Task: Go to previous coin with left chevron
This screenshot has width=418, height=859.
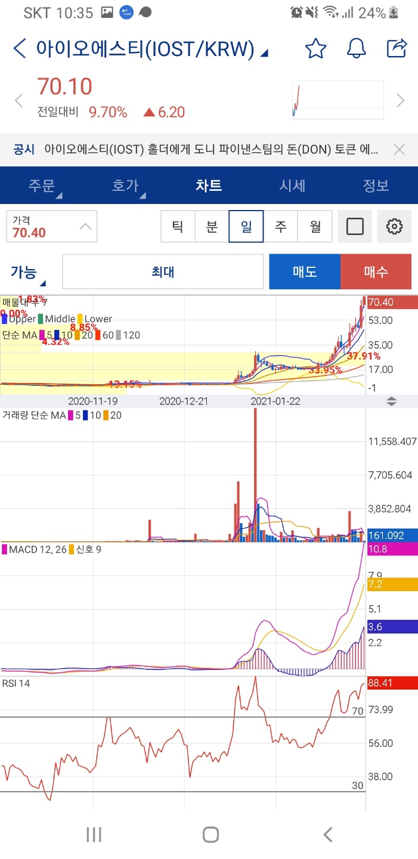Action: 18,100
